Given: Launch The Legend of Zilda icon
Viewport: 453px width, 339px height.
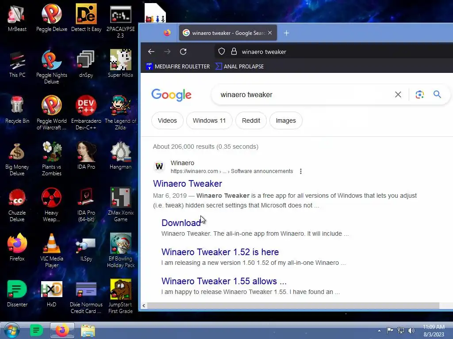Looking at the screenshot, I should coord(120,113).
